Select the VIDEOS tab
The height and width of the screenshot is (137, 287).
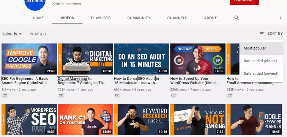67,18
